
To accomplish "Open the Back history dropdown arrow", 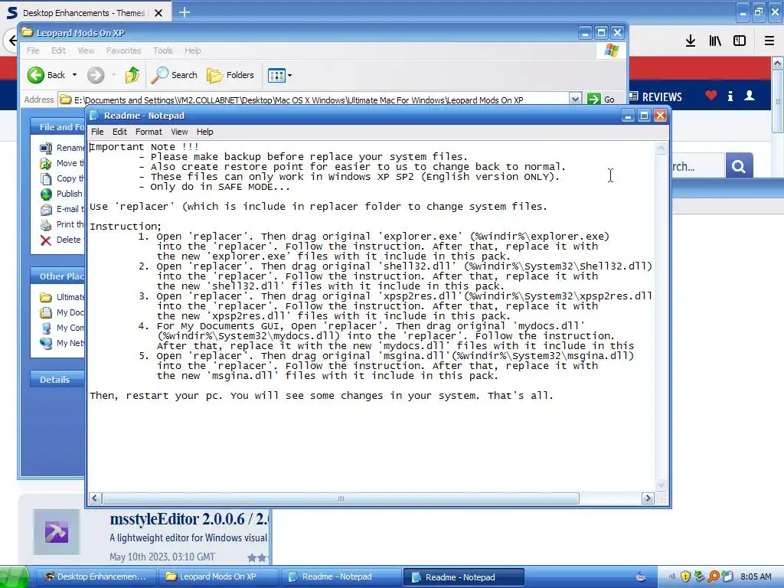I will click(74, 75).
